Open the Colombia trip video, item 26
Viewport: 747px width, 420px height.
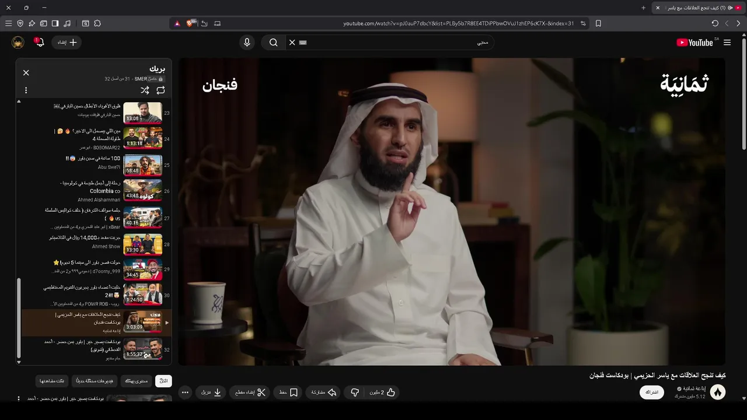point(93,191)
